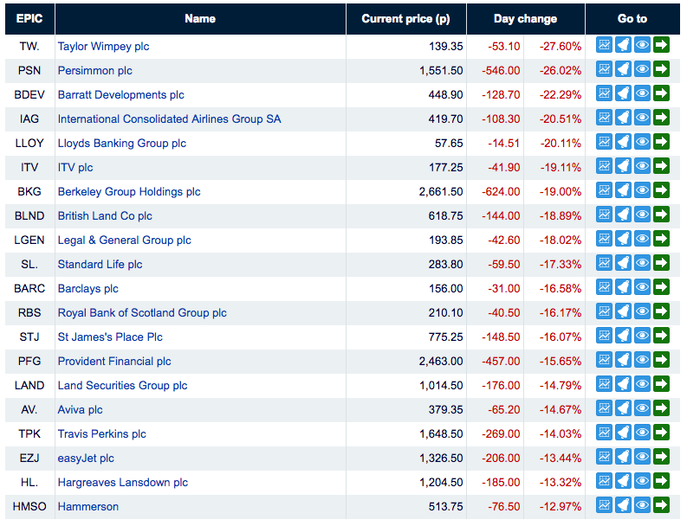The height and width of the screenshot is (526, 687).
Task: Select the price value 1,014.50
Action: (441, 386)
